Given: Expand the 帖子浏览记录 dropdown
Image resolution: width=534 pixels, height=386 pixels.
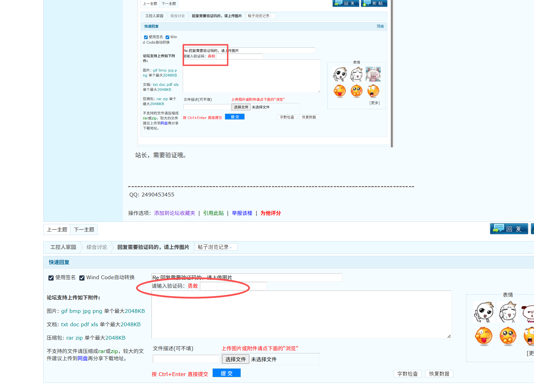Looking at the screenshot, I should tap(215, 247).
